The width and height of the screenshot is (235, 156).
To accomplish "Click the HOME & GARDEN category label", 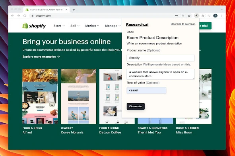I will click(x=187, y=128).
